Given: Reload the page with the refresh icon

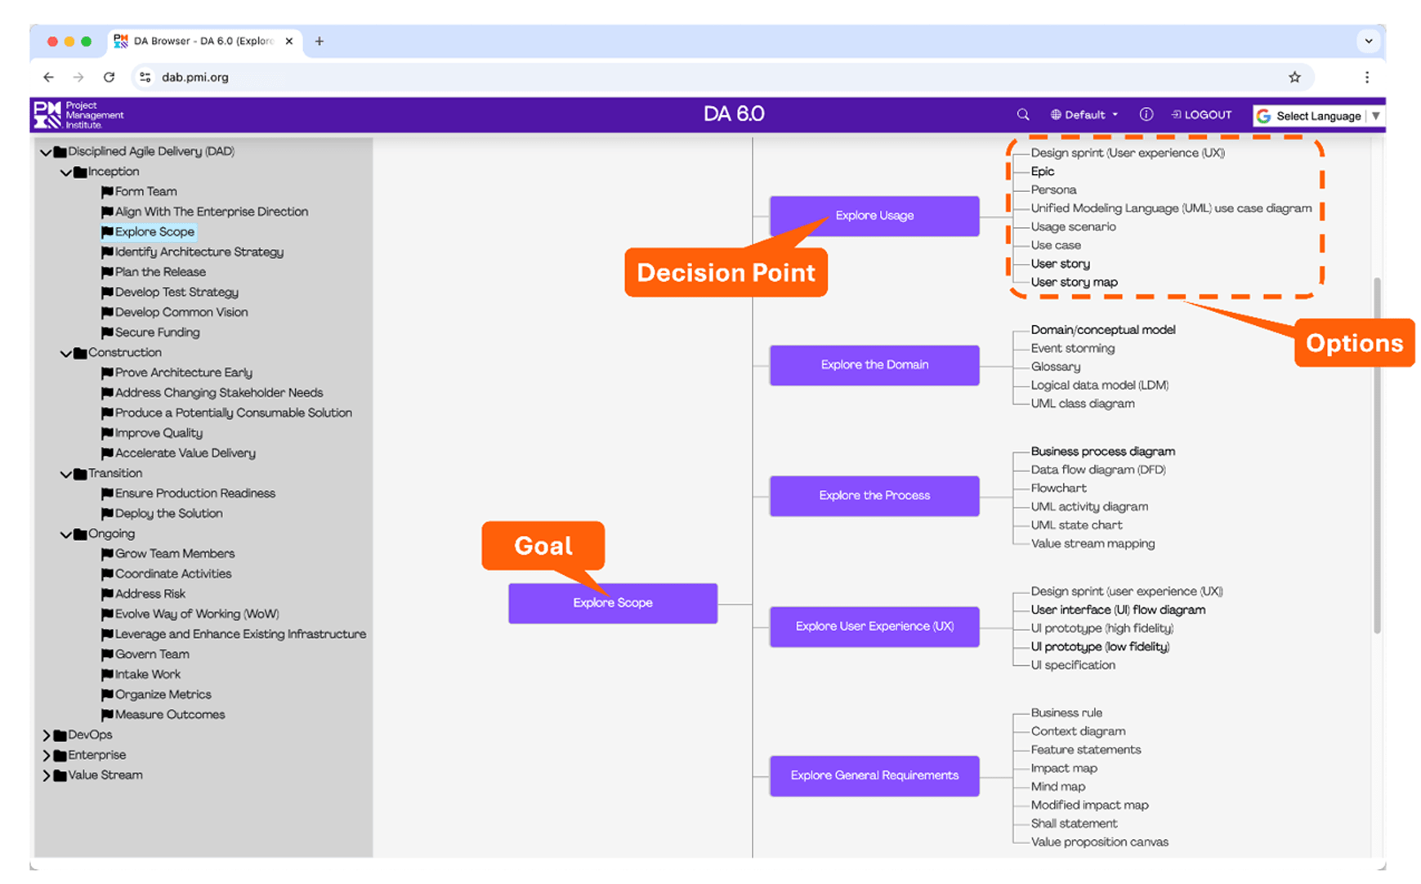Looking at the screenshot, I should (x=109, y=77).
